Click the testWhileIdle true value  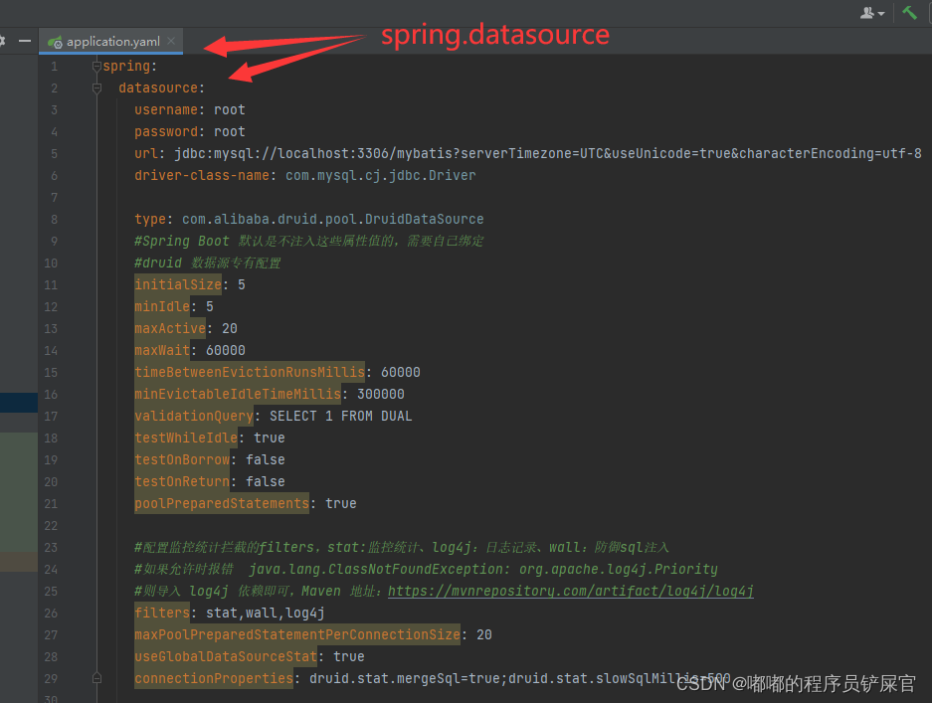(x=269, y=438)
